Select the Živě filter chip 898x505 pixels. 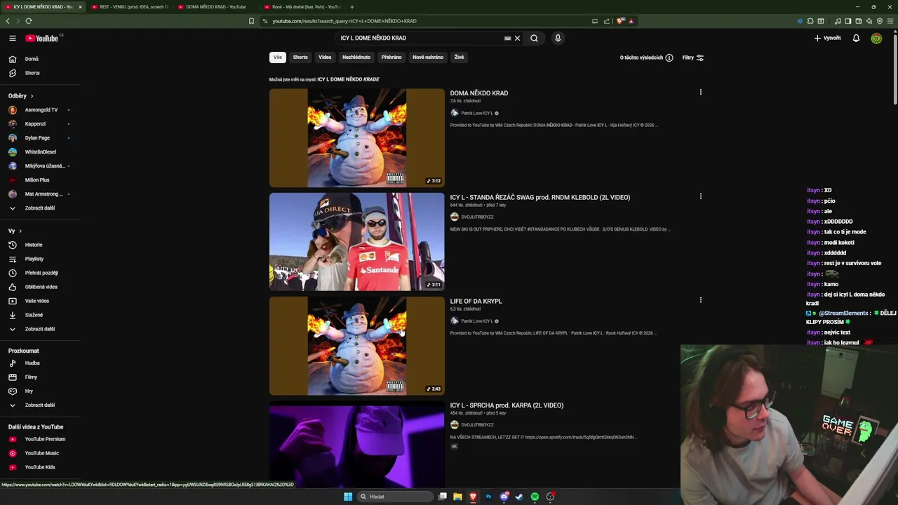click(459, 58)
